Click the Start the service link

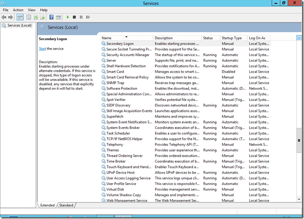click(x=42, y=49)
